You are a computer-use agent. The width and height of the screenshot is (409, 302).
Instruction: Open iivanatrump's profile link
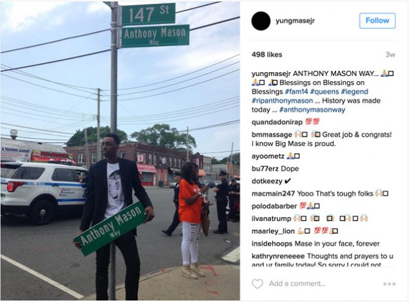coord(272,219)
